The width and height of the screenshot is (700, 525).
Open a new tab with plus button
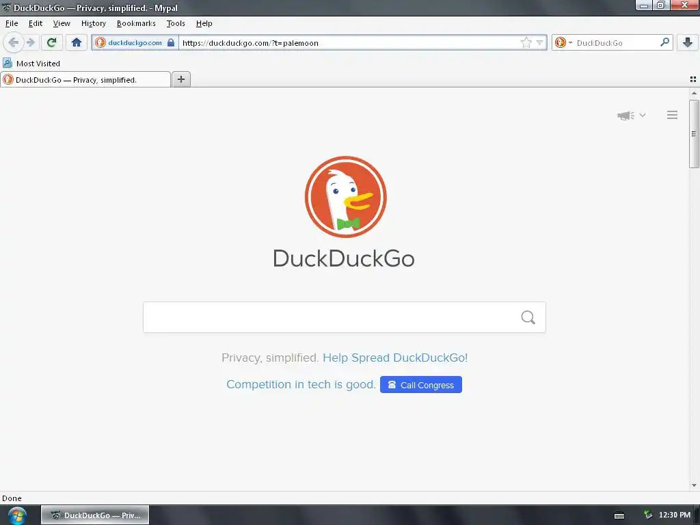(x=180, y=79)
